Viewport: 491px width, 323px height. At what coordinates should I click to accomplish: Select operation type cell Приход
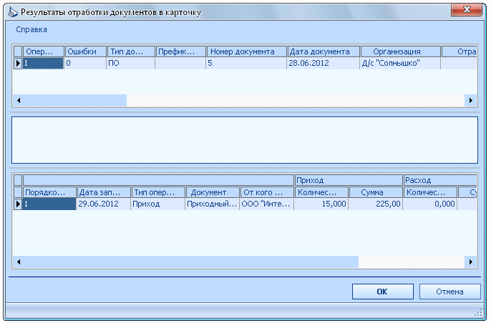click(x=157, y=204)
